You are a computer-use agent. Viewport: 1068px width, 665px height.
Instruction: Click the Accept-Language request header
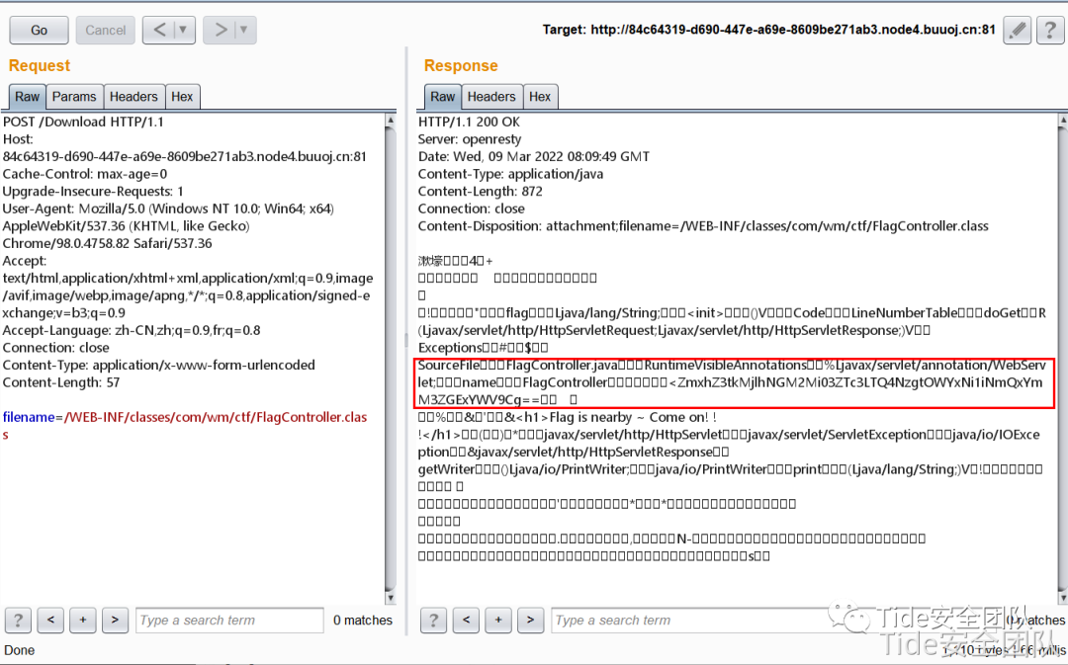click(132, 330)
